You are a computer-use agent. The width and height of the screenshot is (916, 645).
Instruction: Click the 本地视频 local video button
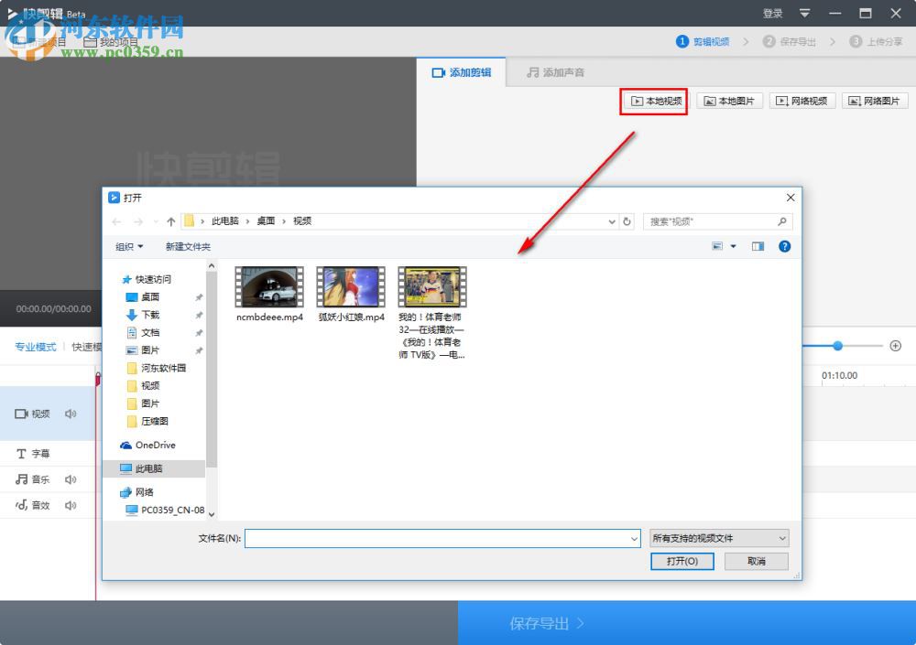tap(656, 101)
